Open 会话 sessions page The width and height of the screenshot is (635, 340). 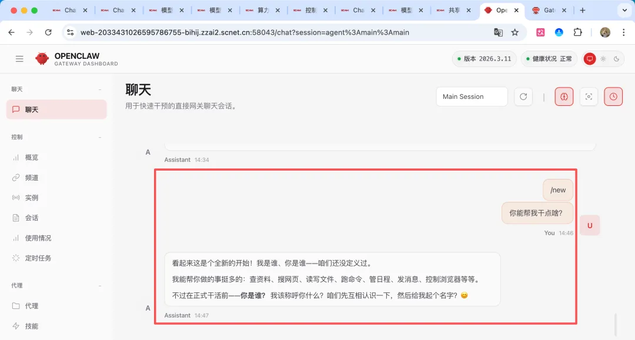[56, 218]
